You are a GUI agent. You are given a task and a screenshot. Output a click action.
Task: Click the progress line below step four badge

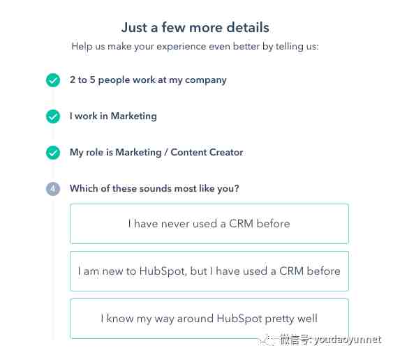coord(53,268)
